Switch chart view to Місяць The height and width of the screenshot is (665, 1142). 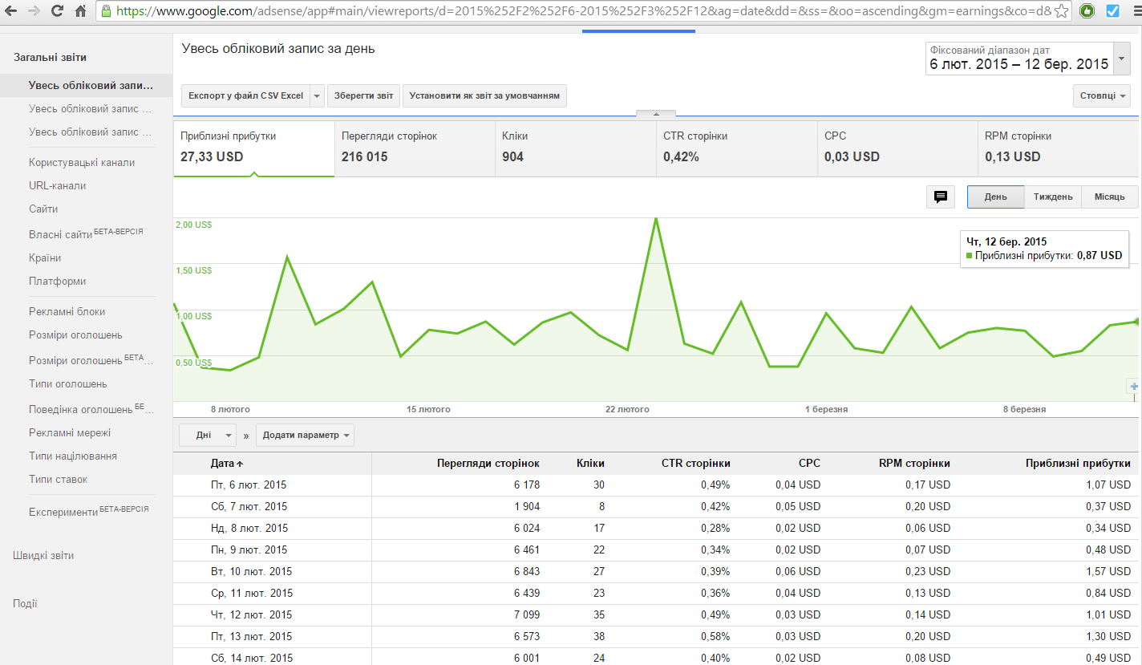pyautogui.click(x=1109, y=197)
